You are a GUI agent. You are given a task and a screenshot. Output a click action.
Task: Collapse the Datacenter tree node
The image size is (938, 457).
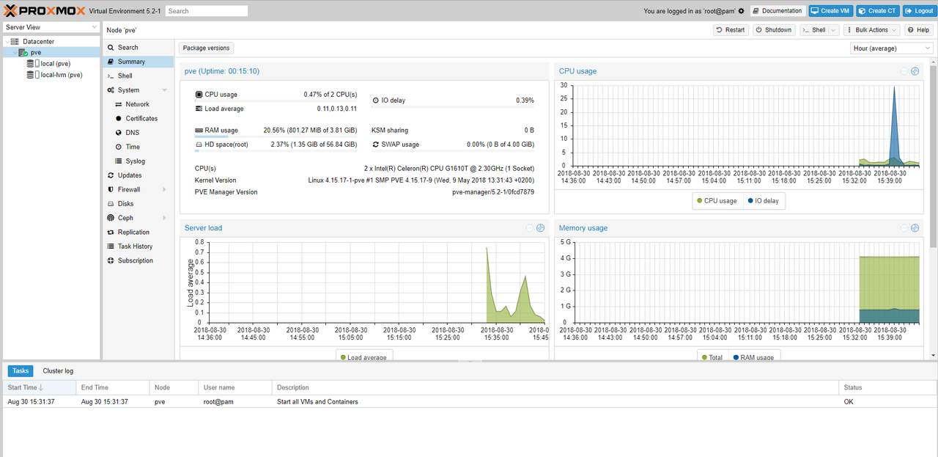[7, 42]
